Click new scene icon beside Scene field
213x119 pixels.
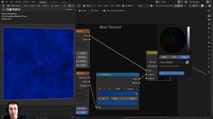point(179,2)
